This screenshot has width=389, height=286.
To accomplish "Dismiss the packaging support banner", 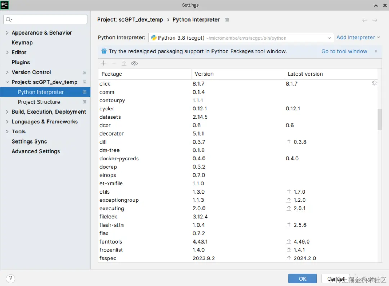I will click(x=376, y=51).
